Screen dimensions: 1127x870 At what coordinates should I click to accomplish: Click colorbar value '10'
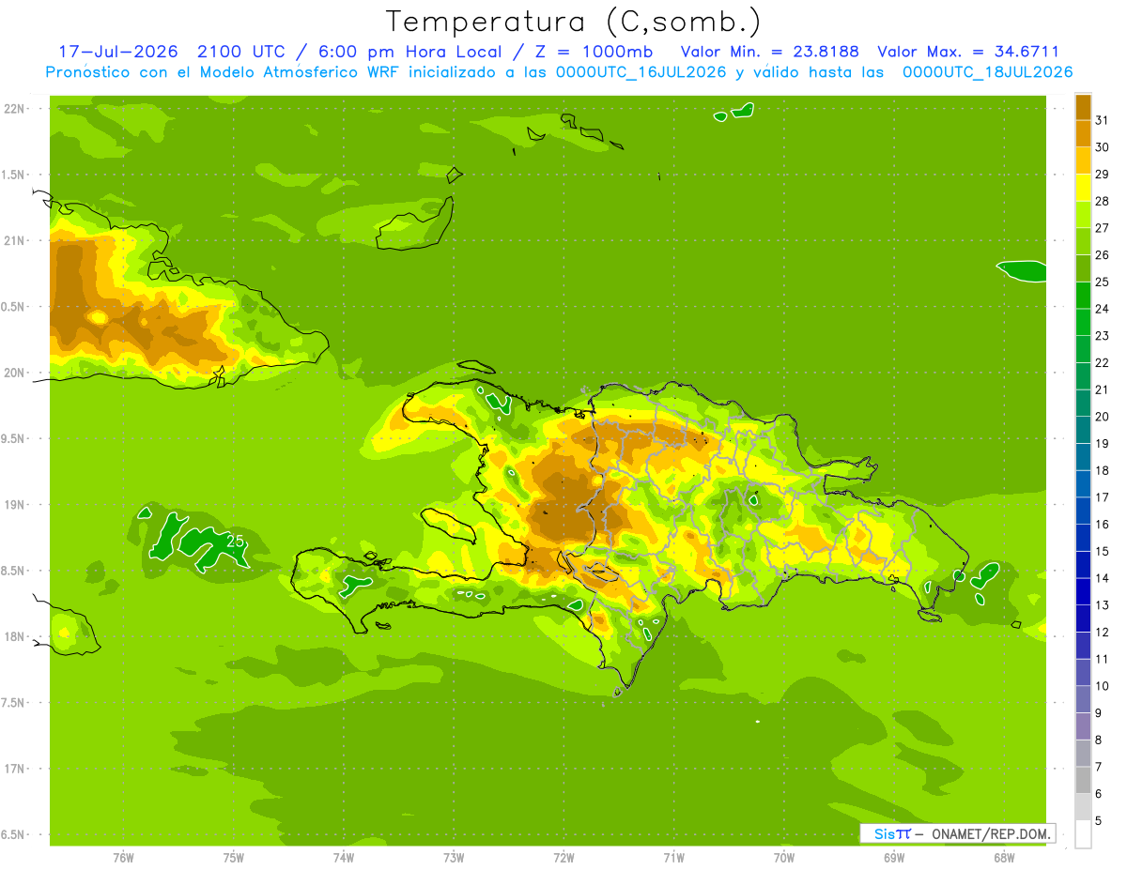tap(1103, 685)
